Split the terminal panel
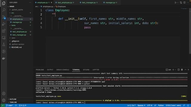 click(178, 70)
